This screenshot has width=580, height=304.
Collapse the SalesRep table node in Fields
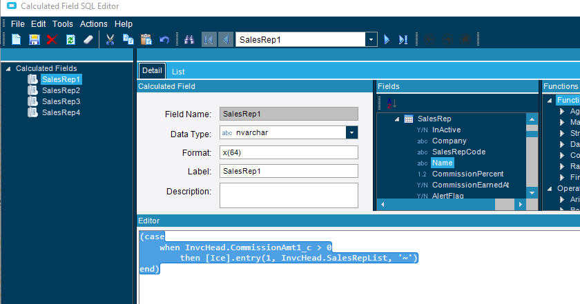(x=397, y=119)
